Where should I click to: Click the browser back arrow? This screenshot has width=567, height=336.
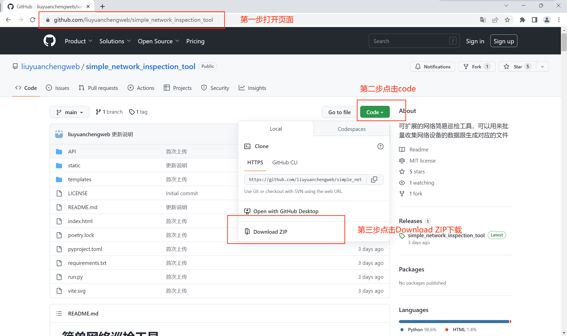(8, 20)
